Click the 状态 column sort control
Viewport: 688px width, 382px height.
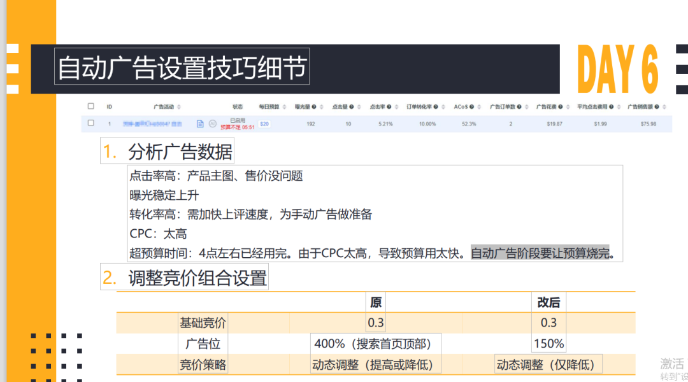coord(240,106)
